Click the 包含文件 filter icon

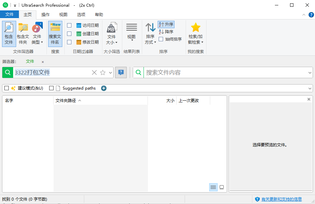point(9,34)
